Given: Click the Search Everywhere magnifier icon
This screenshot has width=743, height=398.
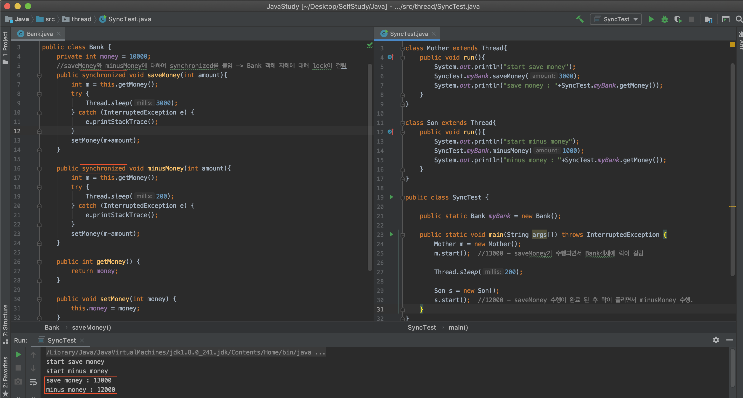Looking at the screenshot, I should click(739, 19).
